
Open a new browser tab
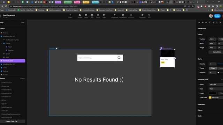197,2
